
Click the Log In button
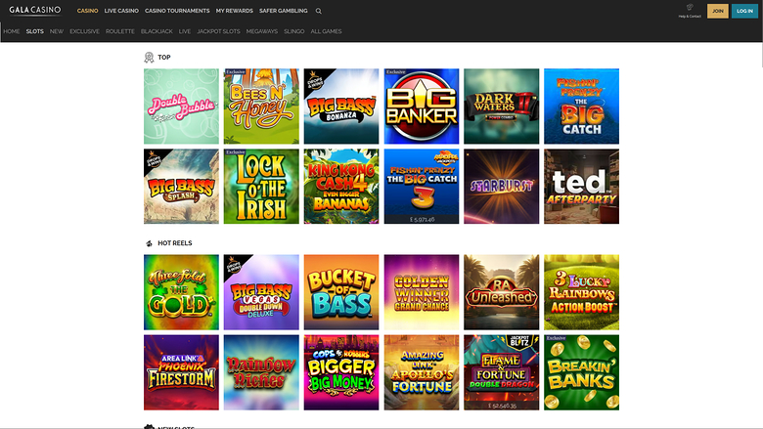pyautogui.click(x=743, y=11)
